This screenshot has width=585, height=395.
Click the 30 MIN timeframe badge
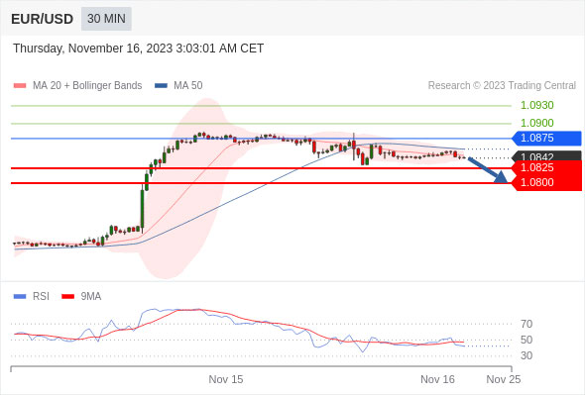tap(106, 19)
